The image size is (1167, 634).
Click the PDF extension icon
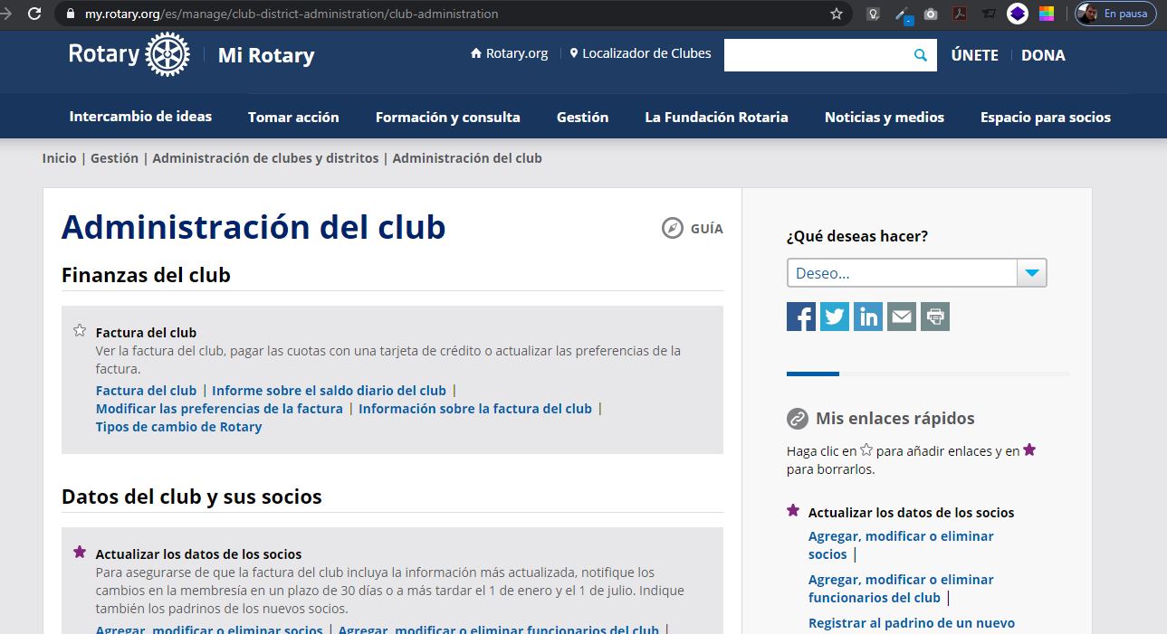pyautogui.click(x=959, y=14)
